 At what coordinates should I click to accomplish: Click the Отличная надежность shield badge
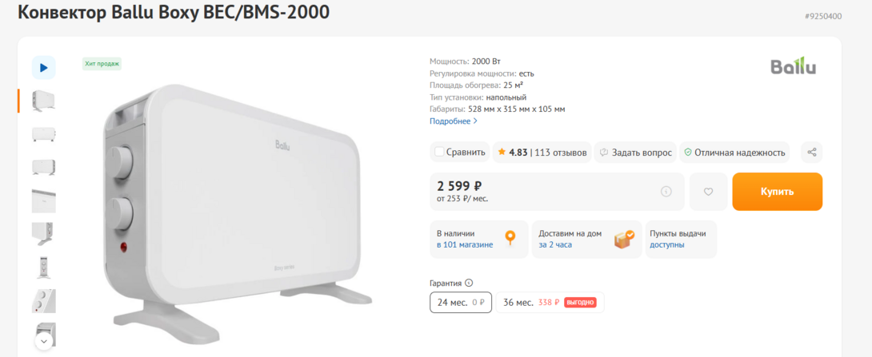pos(734,153)
